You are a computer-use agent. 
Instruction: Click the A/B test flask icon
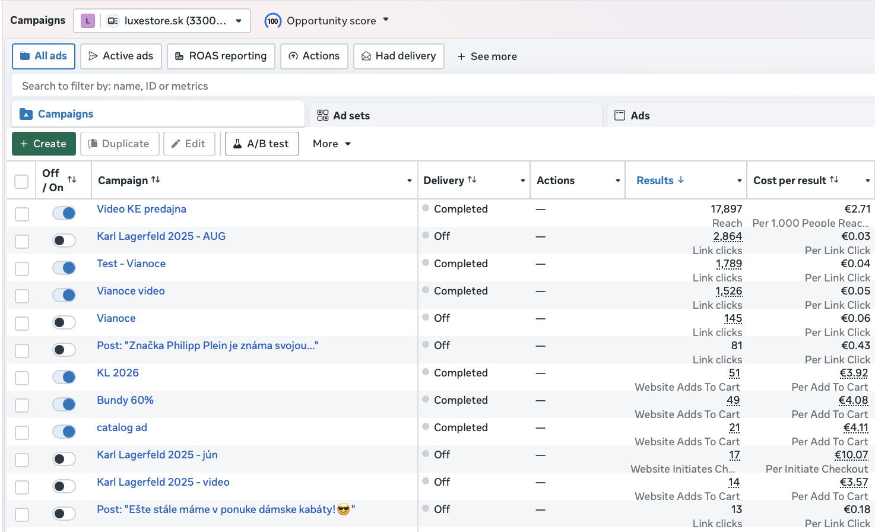237,144
